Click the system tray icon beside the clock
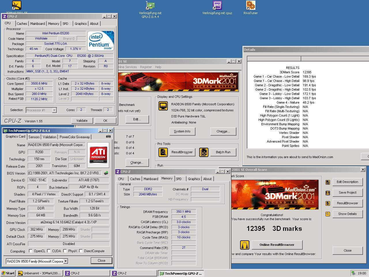The height and width of the screenshot is (277, 369). (353, 273)
